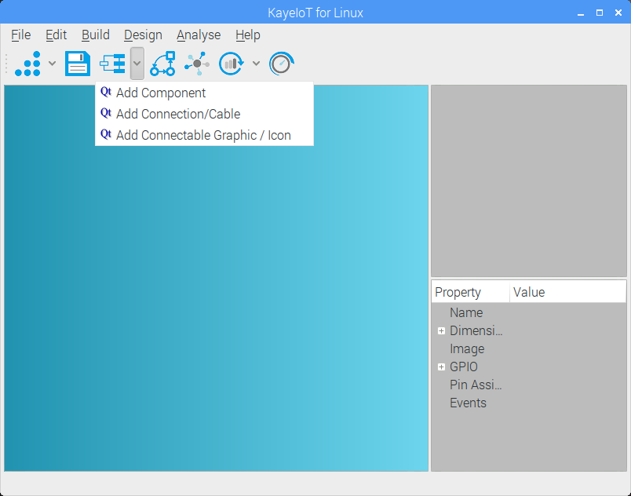Click the Qt icon beside Add Component

[x=106, y=92]
